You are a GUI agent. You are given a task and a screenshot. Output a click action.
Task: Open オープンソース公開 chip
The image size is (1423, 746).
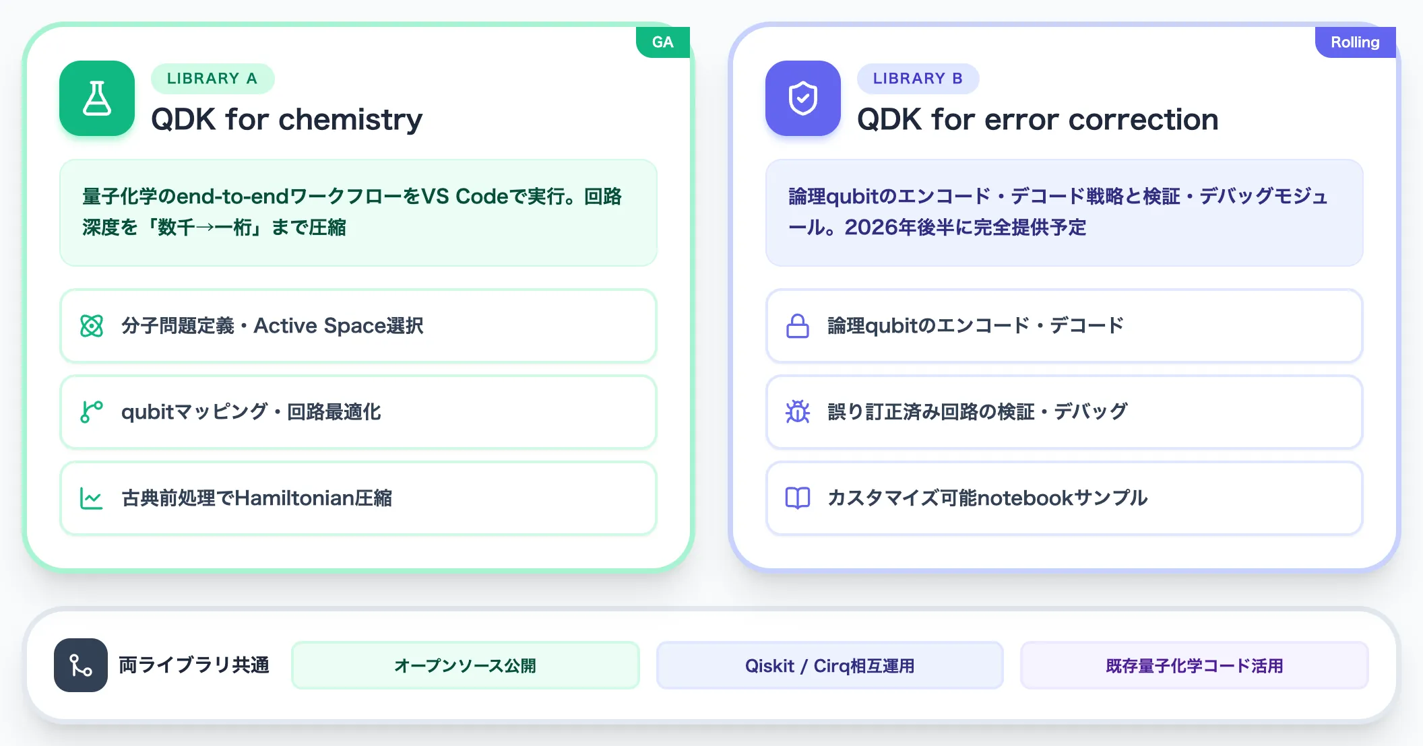tap(466, 665)
